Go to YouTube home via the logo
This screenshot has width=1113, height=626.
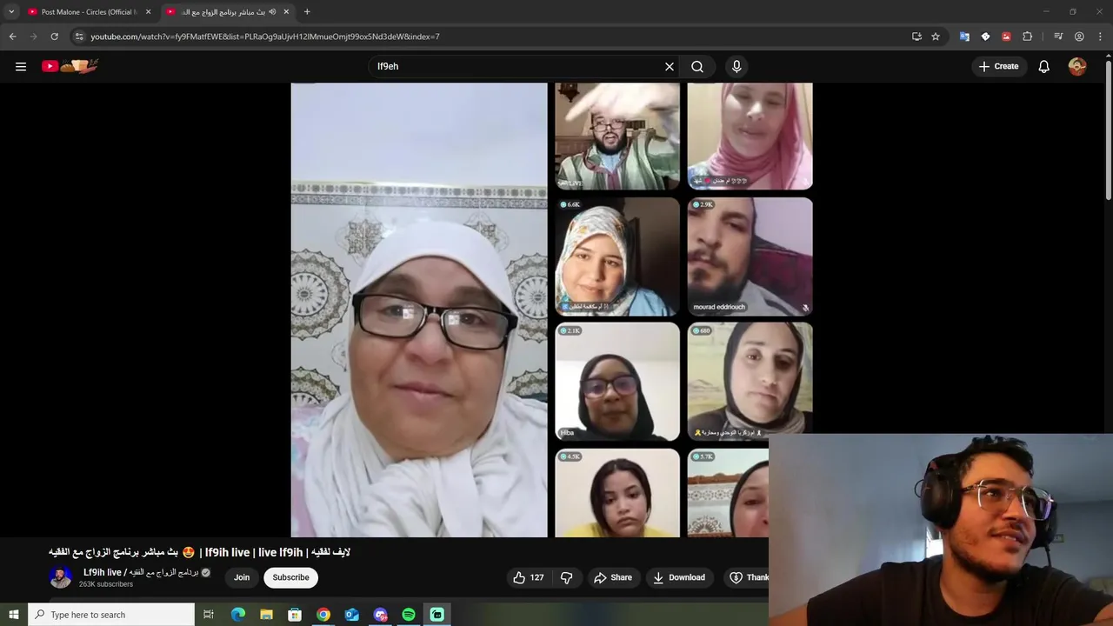70,66
